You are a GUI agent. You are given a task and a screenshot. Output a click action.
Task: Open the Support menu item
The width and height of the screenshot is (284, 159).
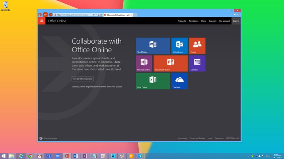point(212,21)
